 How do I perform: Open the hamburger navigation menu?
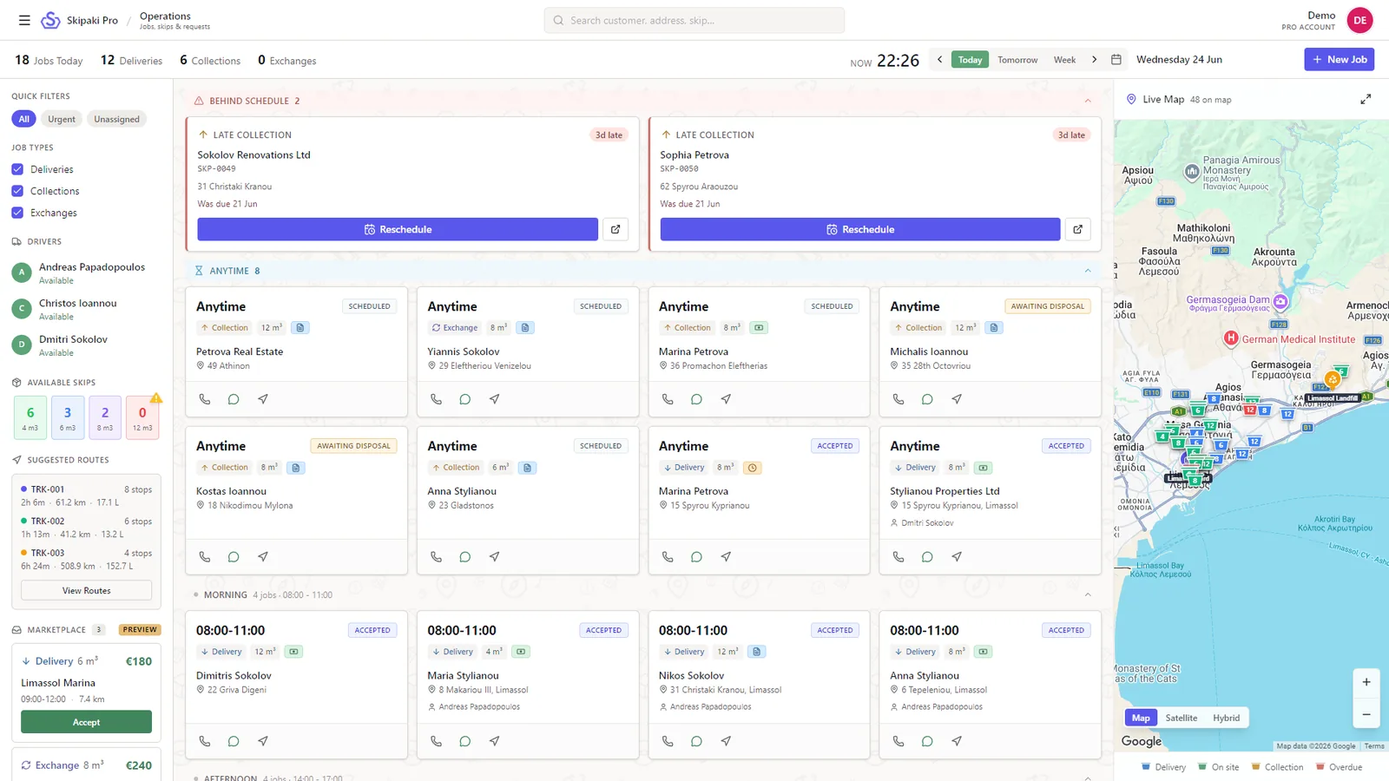(24, 20)
